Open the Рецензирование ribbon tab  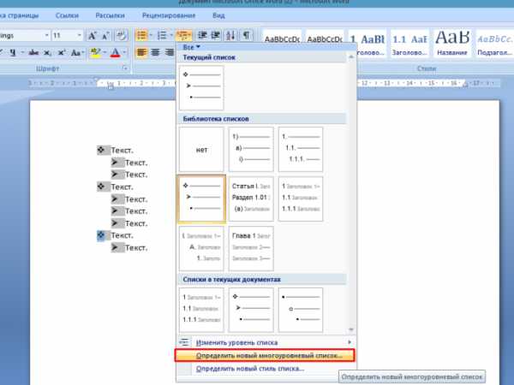169,15
